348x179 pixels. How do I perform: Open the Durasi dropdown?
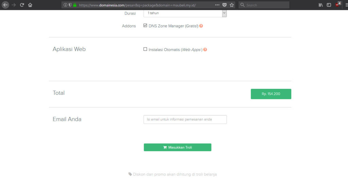[x=185, y=13]
